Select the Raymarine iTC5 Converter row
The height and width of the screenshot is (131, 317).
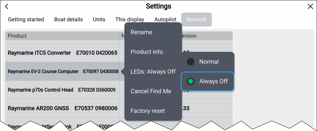(x=62, y=53)
